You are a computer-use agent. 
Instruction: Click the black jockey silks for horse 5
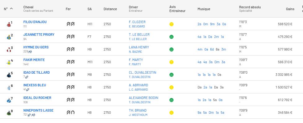tap(9, 75)
